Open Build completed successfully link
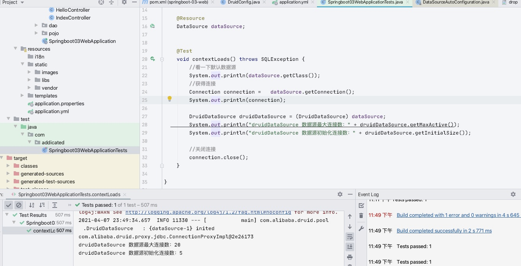Viewport: 521px width, 266px height. click(x=444, y=231)
